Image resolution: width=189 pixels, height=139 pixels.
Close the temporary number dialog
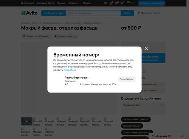(x=146, y=48)
